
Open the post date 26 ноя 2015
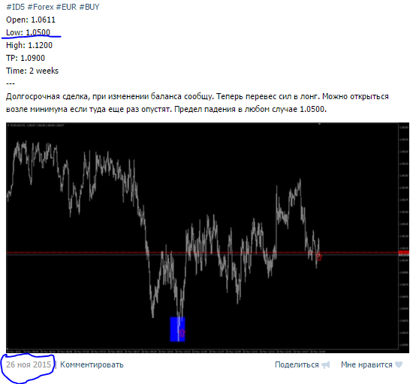pos(29,364)
